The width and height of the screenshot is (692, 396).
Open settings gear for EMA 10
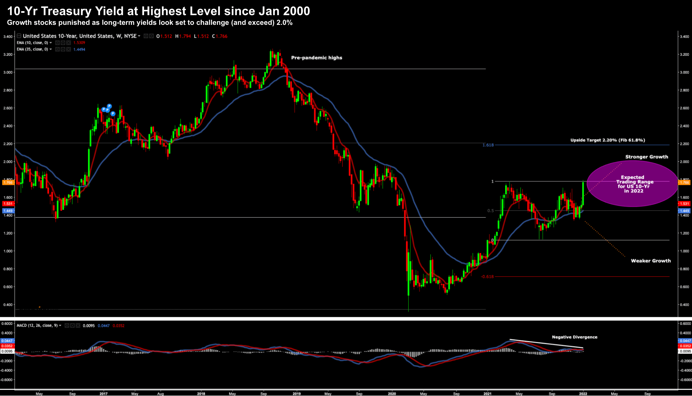63,43
